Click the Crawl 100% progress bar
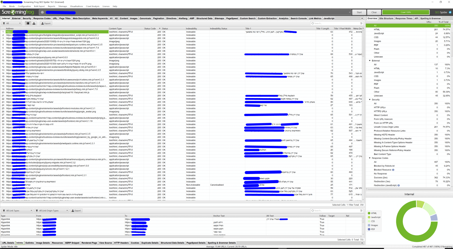The image size is (453, 249). (405, 12)
